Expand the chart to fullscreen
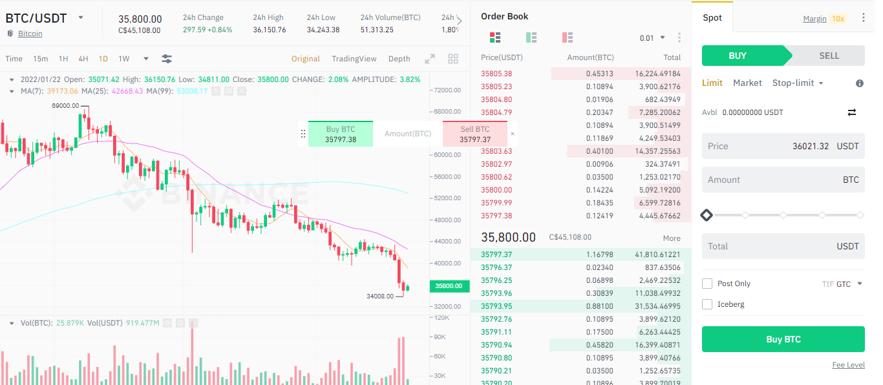 430,58
